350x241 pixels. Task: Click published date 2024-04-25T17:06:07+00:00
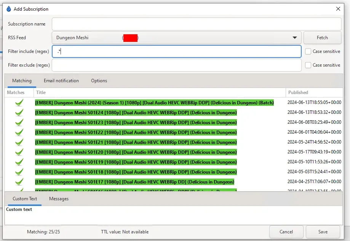click(x=314, y=182)
